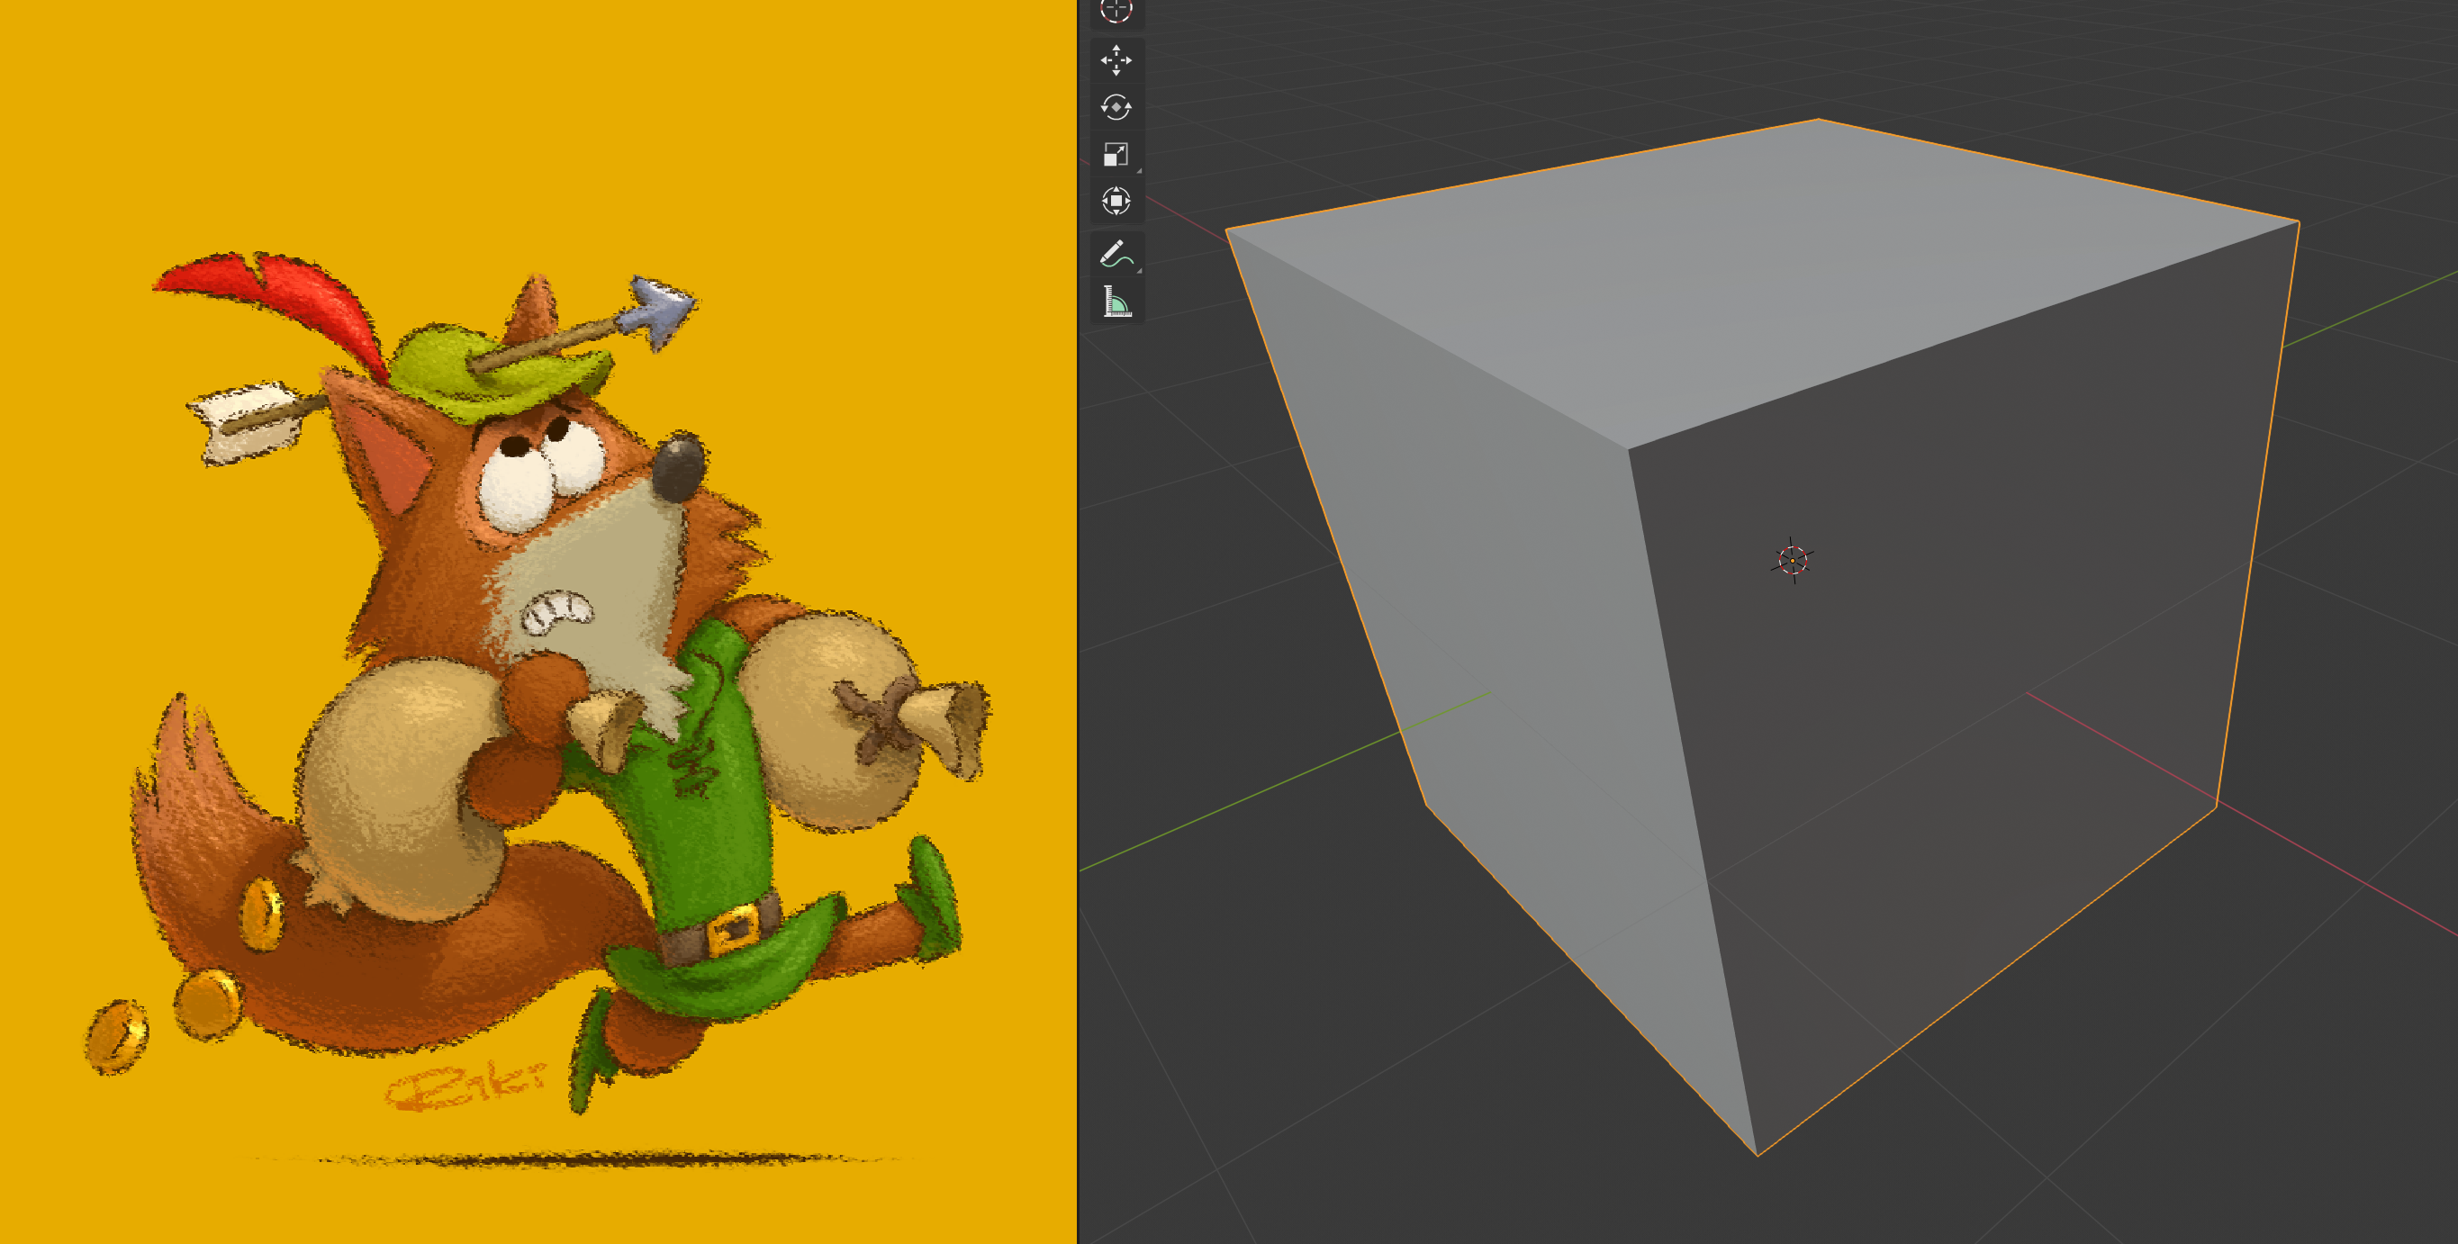Choose the Transform tool
This screenshot has width=2458, height=1244.
click(x=1116, y=202)
